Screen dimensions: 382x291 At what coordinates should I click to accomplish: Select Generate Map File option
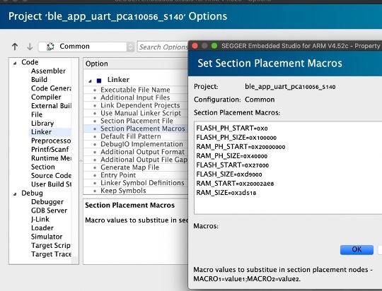129,167
